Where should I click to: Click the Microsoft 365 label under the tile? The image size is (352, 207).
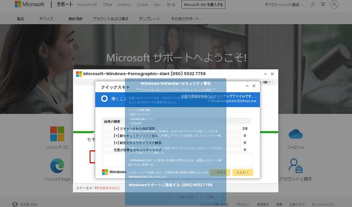click(57, 147)
